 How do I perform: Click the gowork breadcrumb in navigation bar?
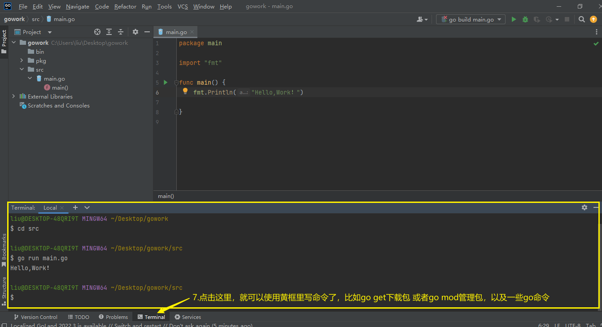coord(14,19)
